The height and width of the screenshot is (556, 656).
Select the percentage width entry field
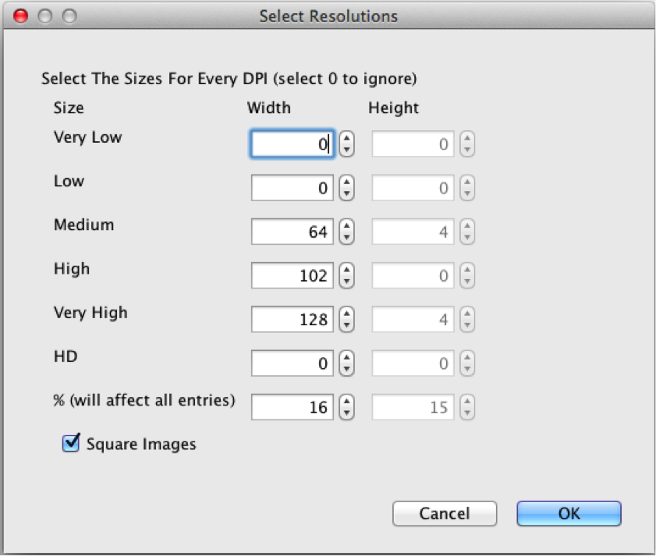[292, 406]
